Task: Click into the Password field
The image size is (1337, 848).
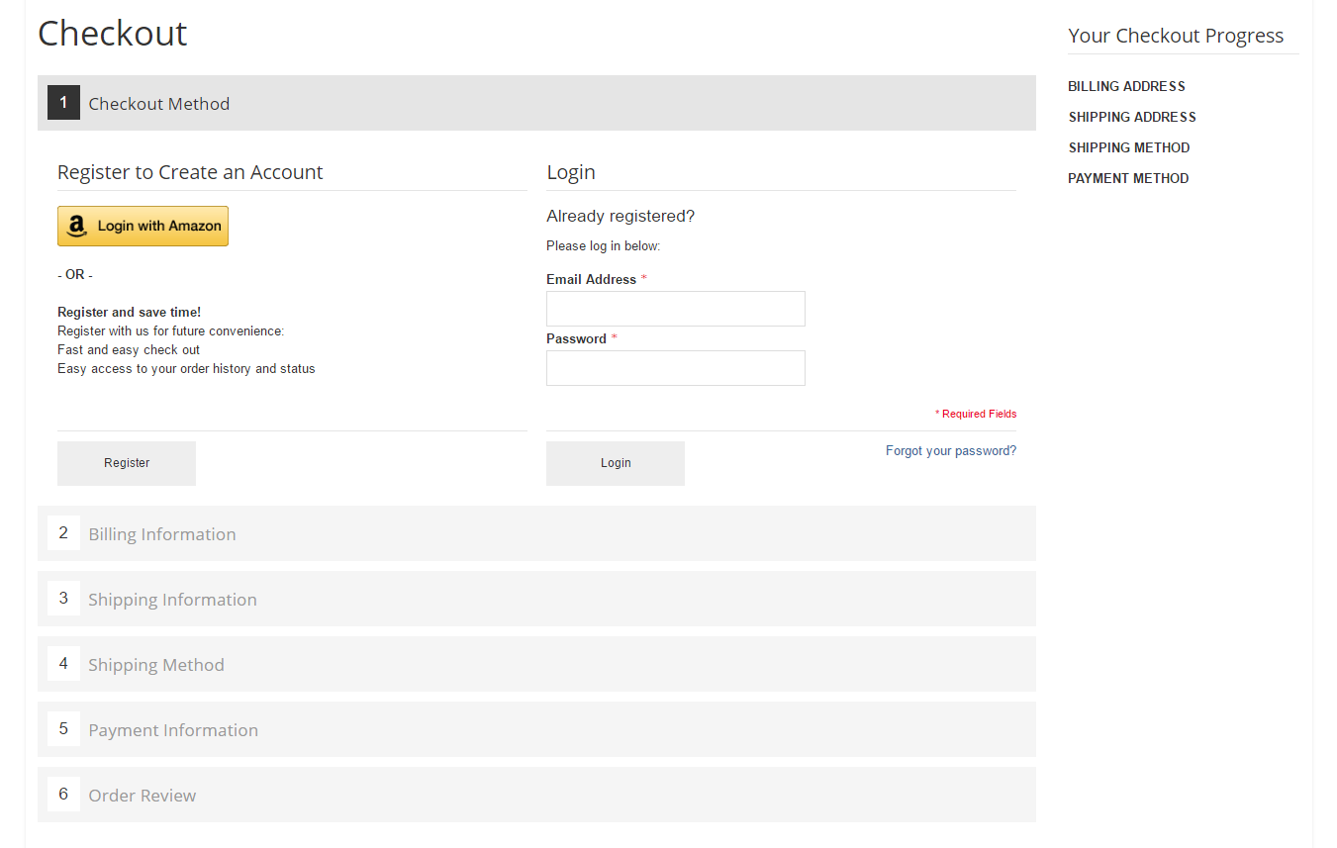Action: 675,368
